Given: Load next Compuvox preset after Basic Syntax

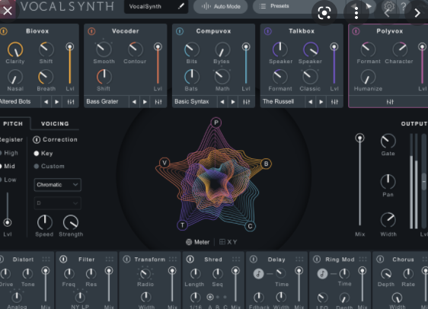Looking at the screenshot, I should point(233,102).
